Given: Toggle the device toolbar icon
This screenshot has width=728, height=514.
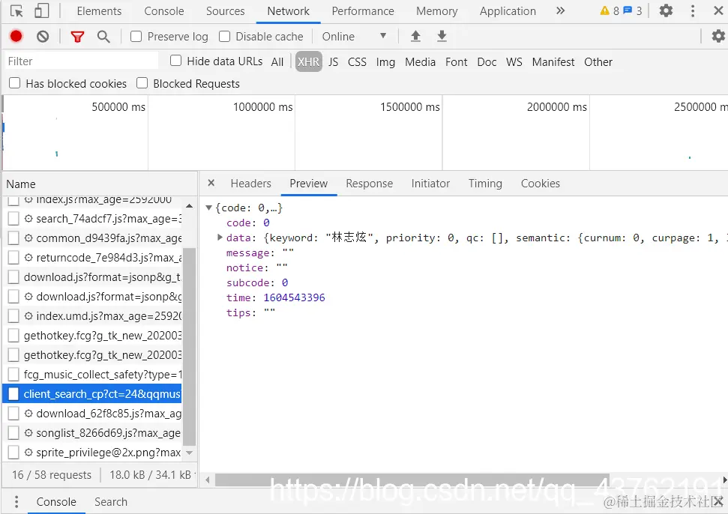Looking at the screenshot, I should tap(41, 11).
